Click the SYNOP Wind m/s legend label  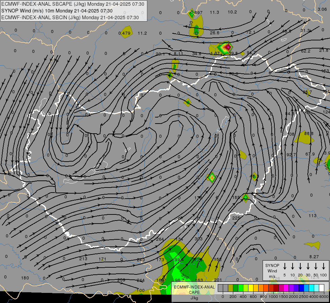272,271
